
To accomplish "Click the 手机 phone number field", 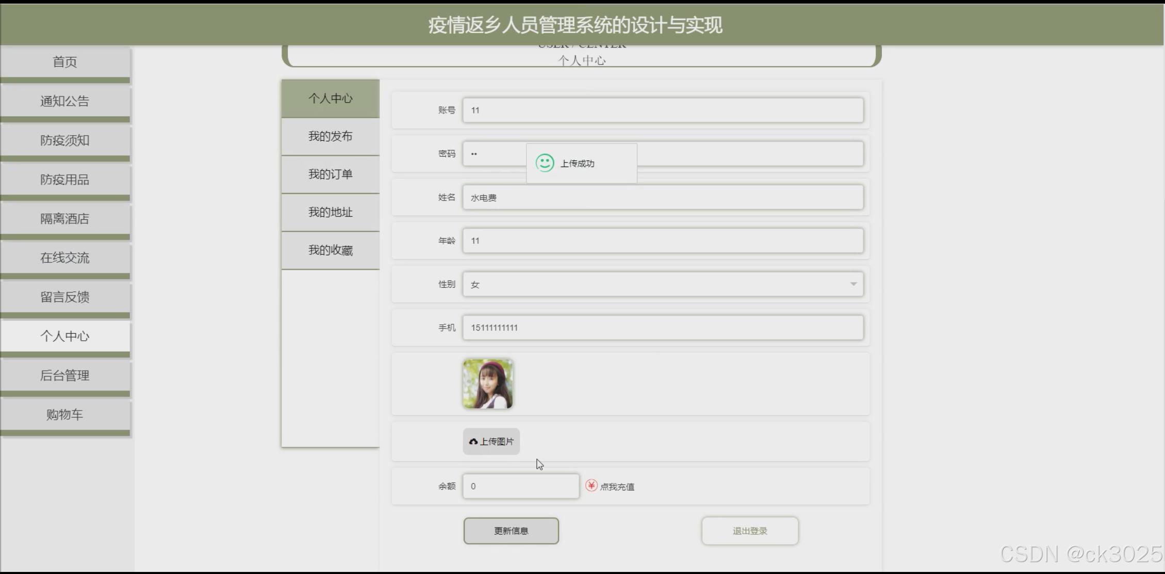I will coord(663,327).
